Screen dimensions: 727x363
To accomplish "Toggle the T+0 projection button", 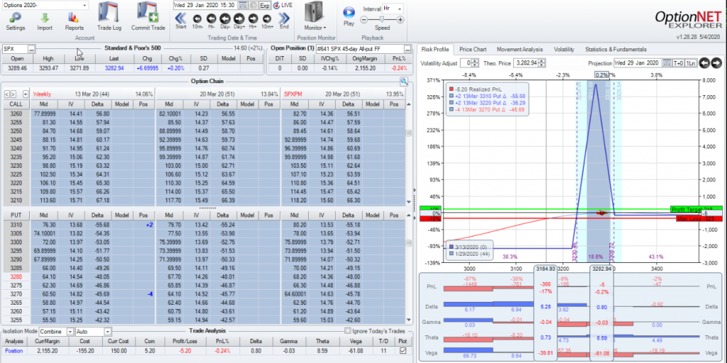I will [677, 63].
